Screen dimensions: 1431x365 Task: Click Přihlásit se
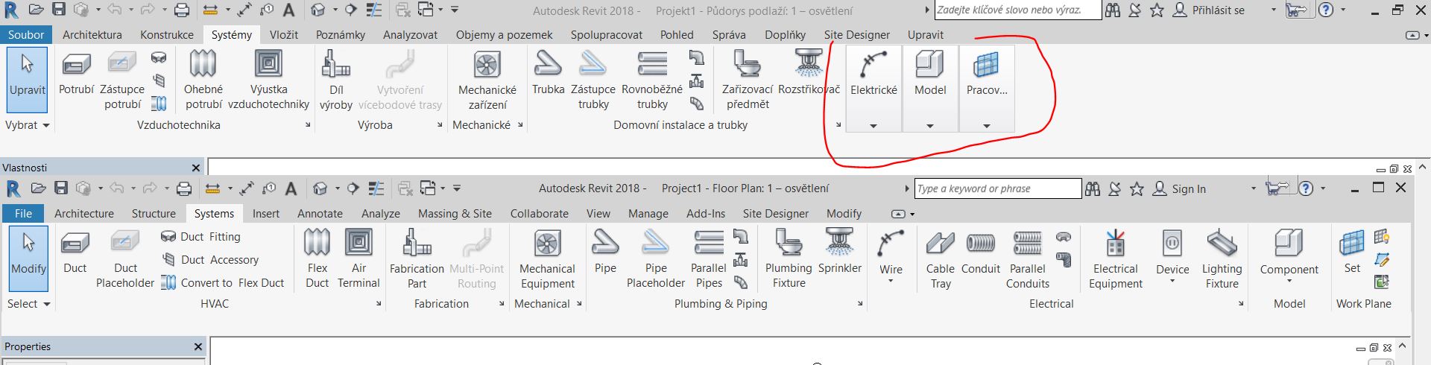coord(1209,10)
